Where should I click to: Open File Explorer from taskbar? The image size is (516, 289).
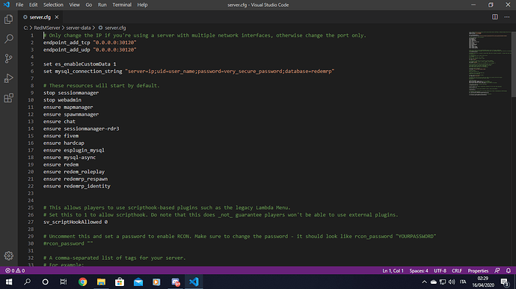click(101, 282)
